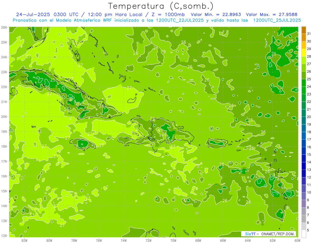This screenshot has width=316, height=244.
Task: Click the 76W longitude axis label
Action: point(99,240)
